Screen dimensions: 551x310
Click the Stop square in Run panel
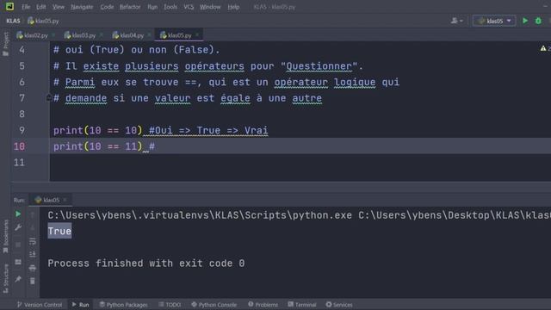tap(18, 245)
